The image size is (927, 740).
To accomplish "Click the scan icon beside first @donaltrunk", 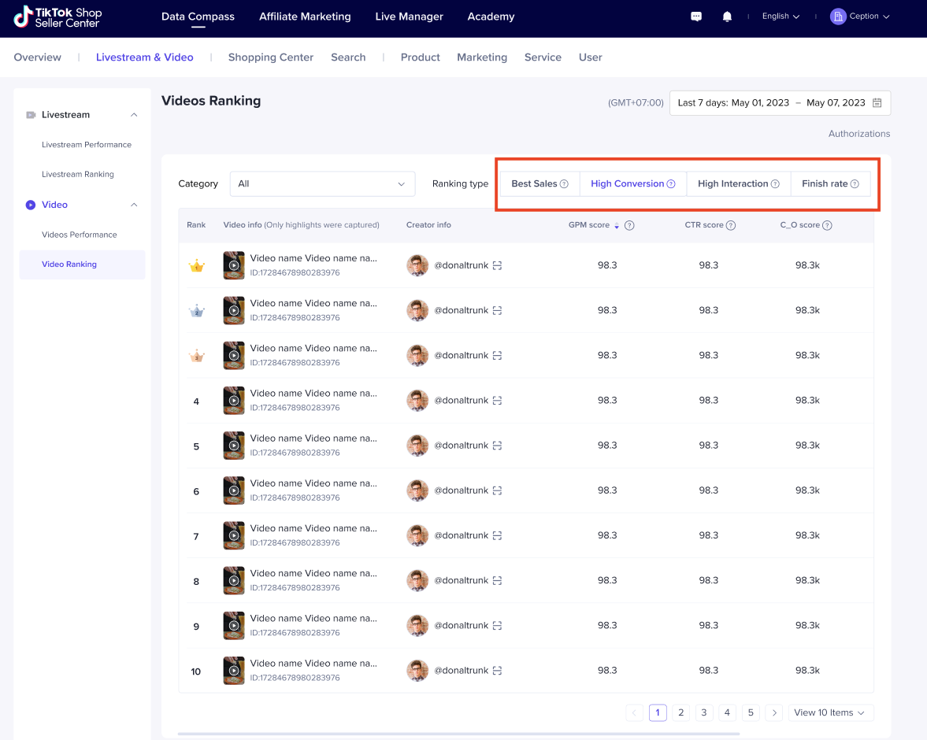I will [x=497, y=266].
